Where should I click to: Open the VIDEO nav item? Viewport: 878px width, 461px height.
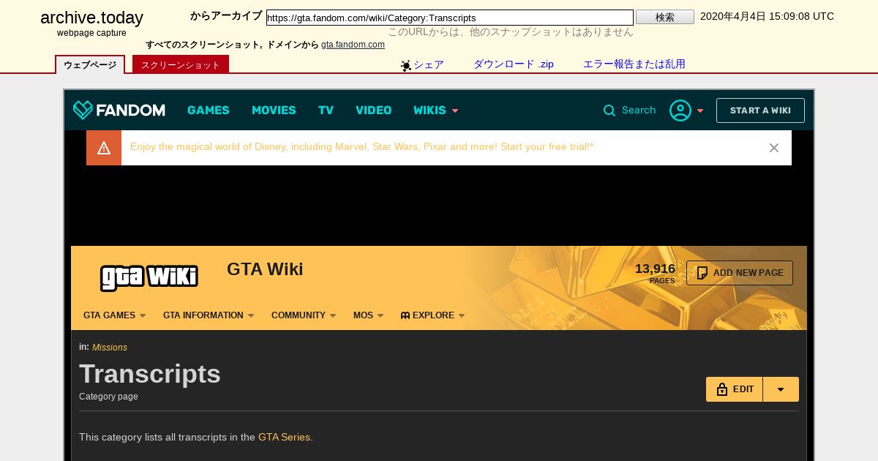click(374, 110)
